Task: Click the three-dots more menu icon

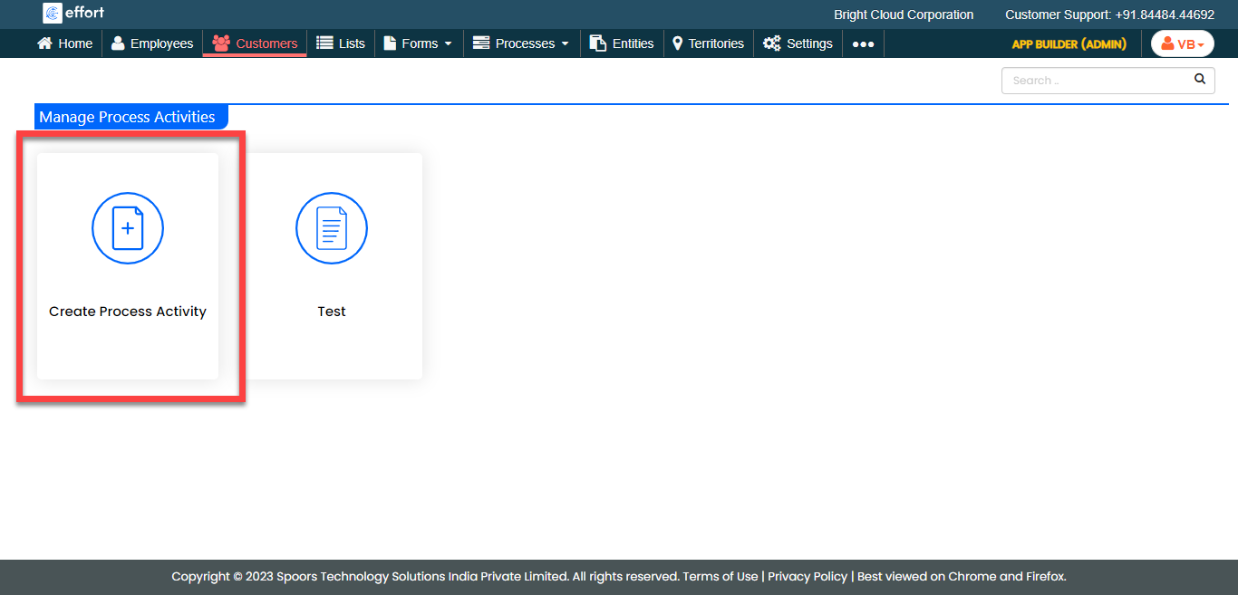Action: [x=863, y=43]
